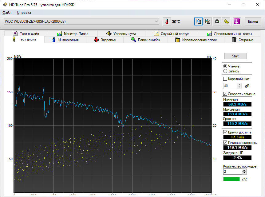Expand the WDC WD2003FZEX drive dropdown
The image size is (265, 197).
156,21
